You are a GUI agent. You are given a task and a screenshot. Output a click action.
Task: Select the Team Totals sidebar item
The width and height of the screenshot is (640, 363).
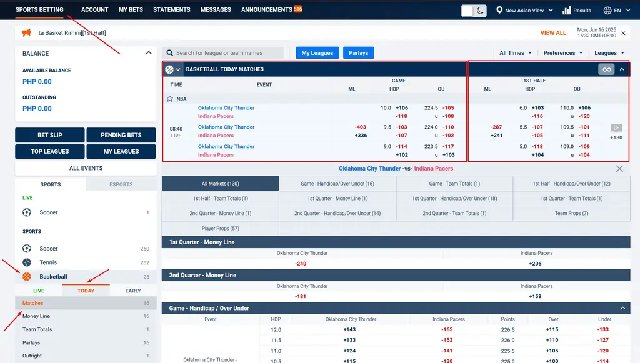[86, 329]
